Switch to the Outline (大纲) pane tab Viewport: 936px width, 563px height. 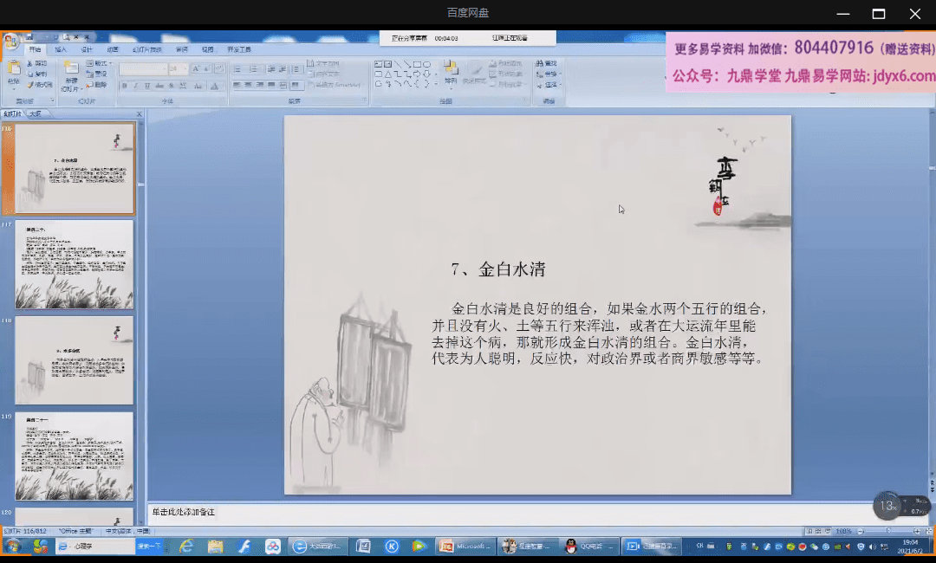(x=35, y=113)
